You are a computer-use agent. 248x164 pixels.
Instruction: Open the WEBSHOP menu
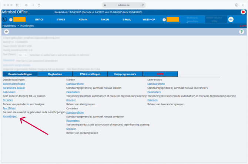[149, 20]
